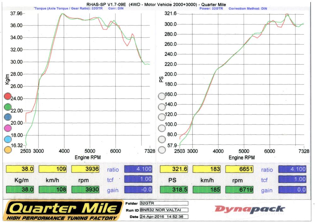This screenshot has height=223, width=315.
Task: Click the 7328 RPM label on torque chart
Action: click(x=150, y=151)
